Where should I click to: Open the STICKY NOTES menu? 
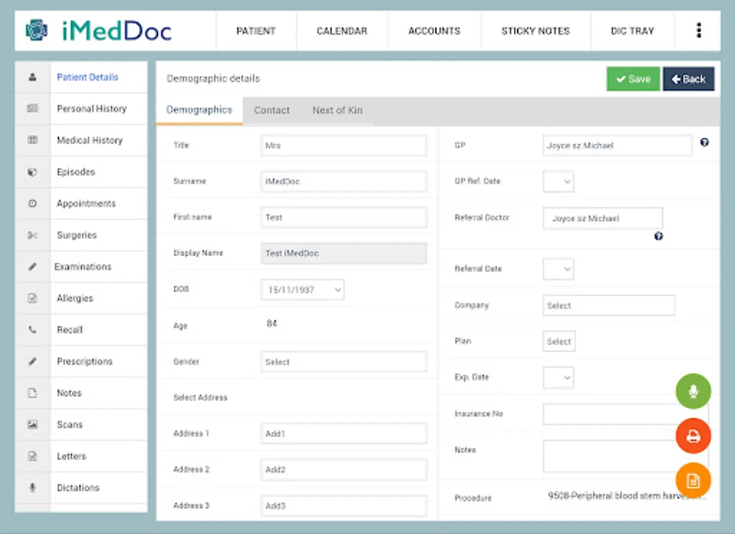(x=536, y=31)
